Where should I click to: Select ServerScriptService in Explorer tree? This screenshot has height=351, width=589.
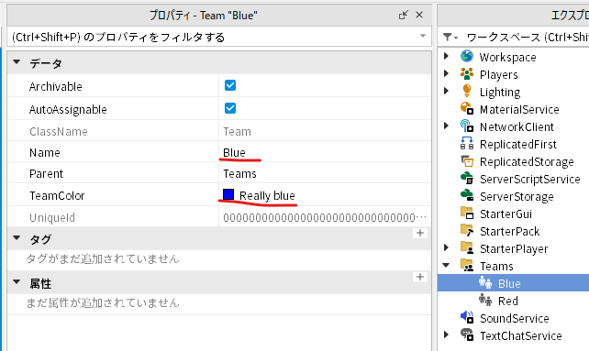coord(529,179)
